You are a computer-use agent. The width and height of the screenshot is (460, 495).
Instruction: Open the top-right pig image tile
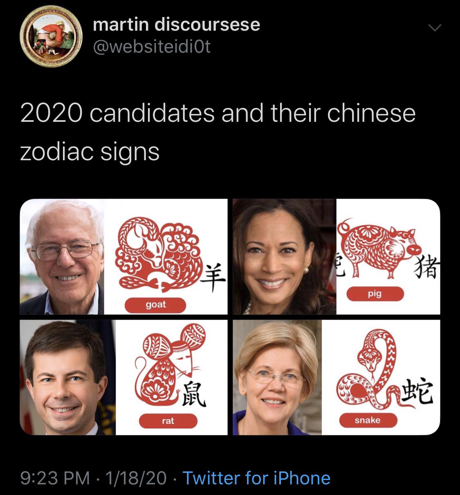[x=337, y=257]
